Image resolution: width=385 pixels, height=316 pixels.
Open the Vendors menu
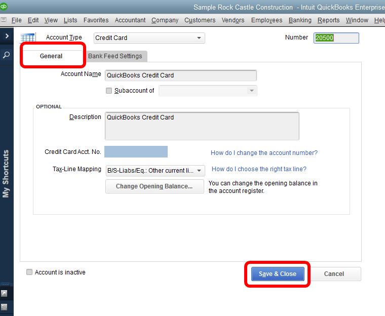pyautogui.click(x=233, y=20)
